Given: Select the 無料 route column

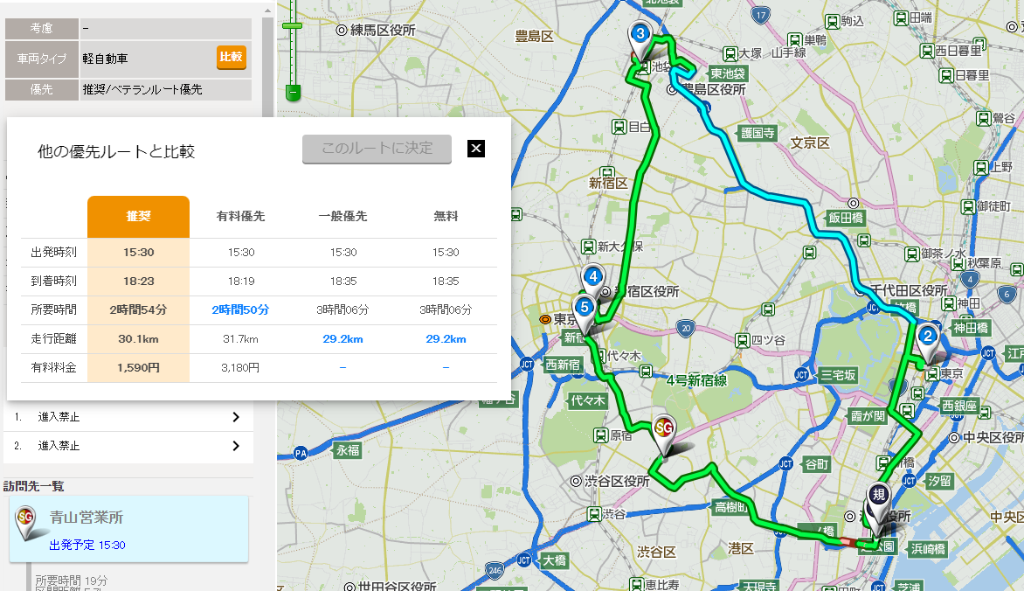Looking at the screenshot, I should coord(446,217).
